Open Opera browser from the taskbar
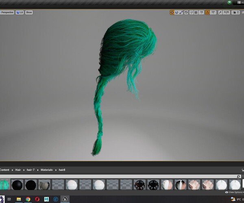This screenshot has height=203, width=244. (x=37, y=199)
